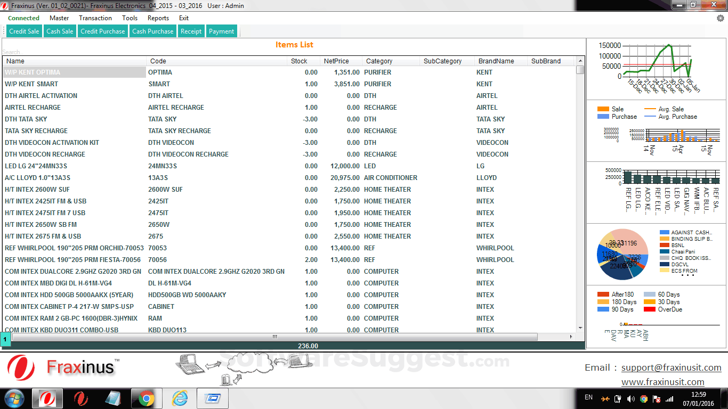Click the Search field above the list
This screenshot has width=728, height=409.
point(107,52)
